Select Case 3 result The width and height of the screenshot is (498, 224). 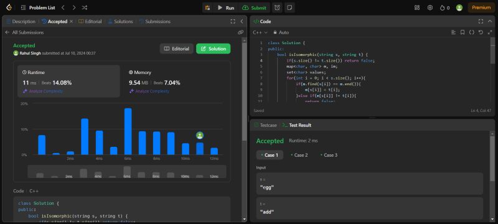point(329,155)
